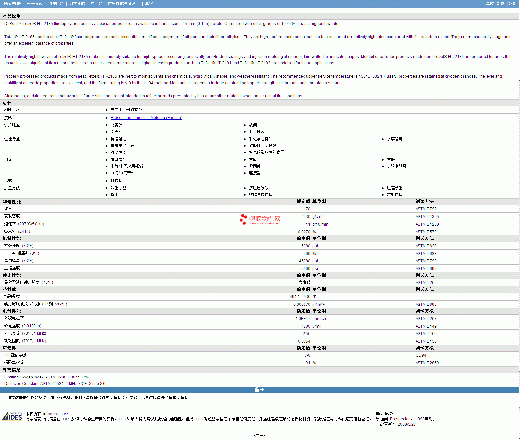Click the 总体 section header

tap(7, 103)
